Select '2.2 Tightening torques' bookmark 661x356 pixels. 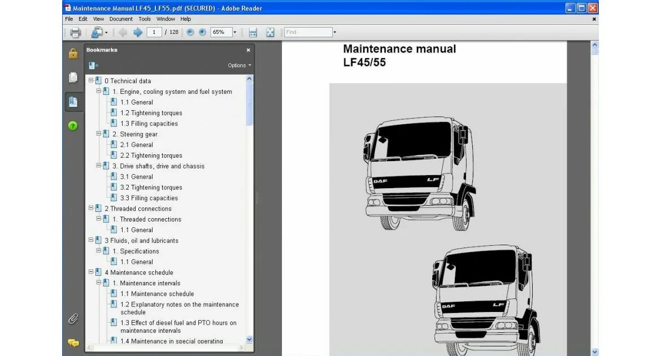pos(151,155)
